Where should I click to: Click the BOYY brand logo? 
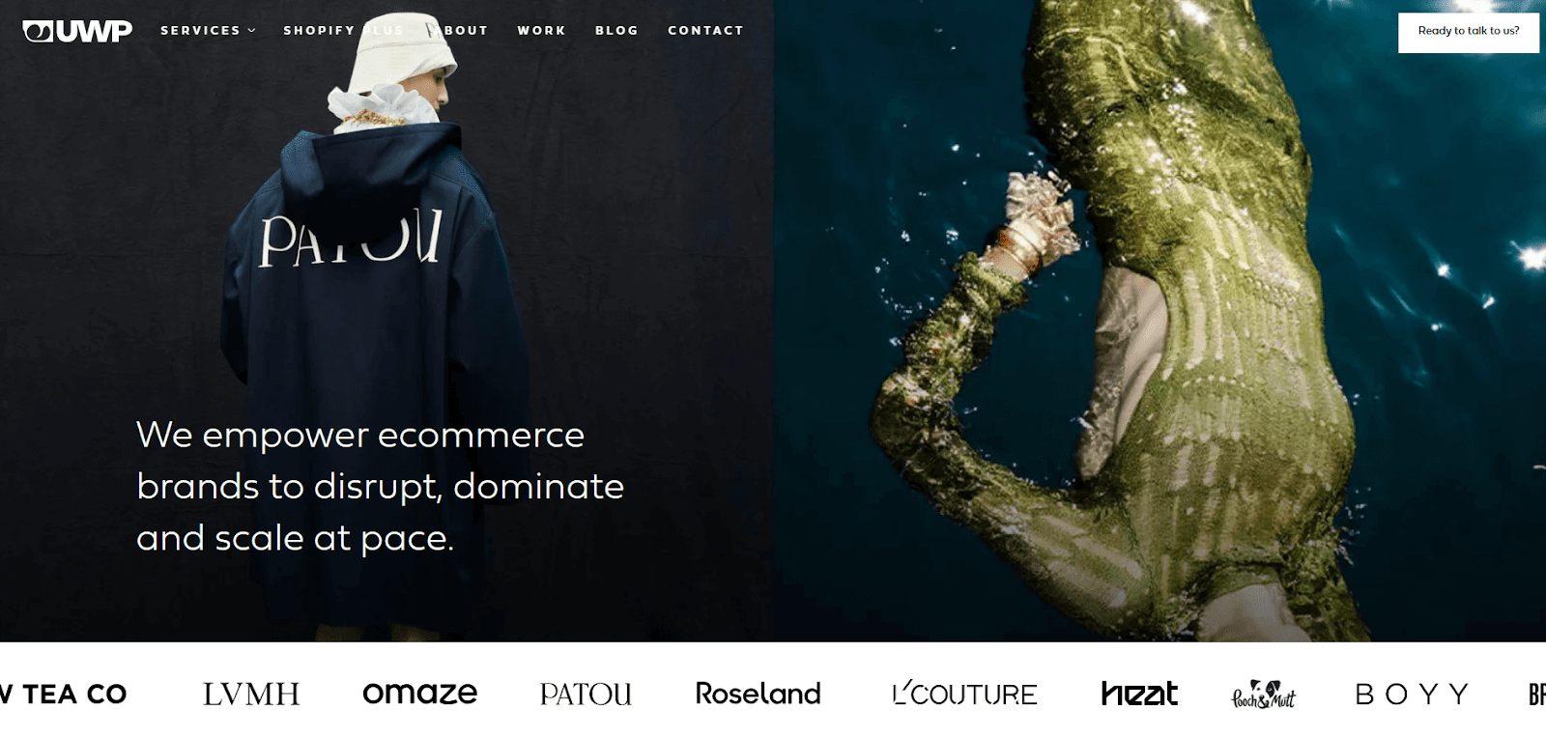tap(1412, 694)
